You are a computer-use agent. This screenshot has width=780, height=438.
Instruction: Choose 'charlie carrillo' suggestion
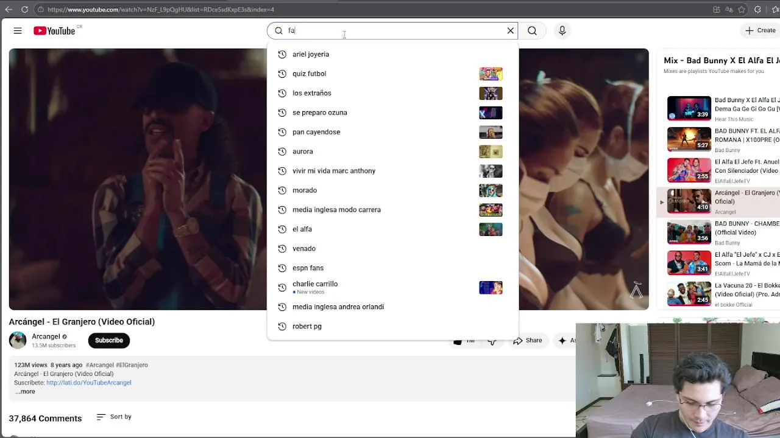pyautogui.click(x=392, y=287)
